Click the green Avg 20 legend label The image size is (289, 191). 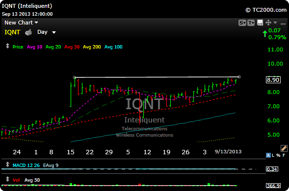[x=53, y=47]
